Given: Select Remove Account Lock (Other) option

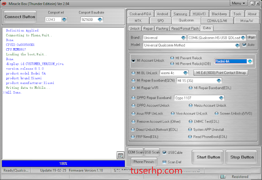Looking at the screenshot, I should tap(133, 122).
